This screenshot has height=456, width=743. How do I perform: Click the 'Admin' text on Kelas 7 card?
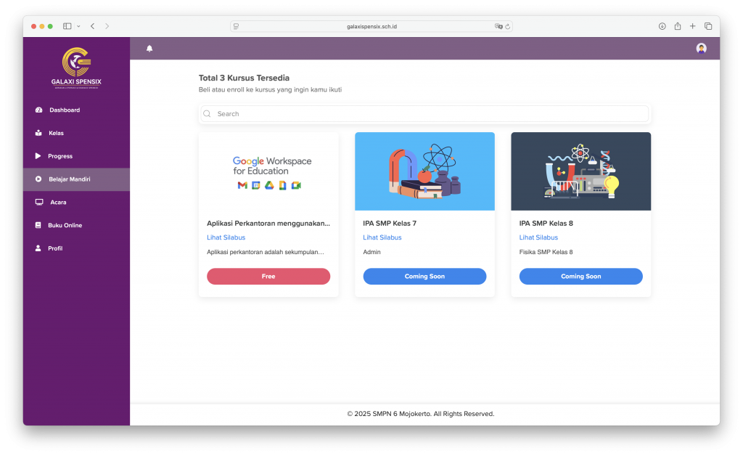[371, 252]
